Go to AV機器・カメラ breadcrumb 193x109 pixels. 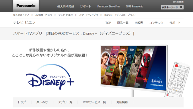tap(44, 15)
